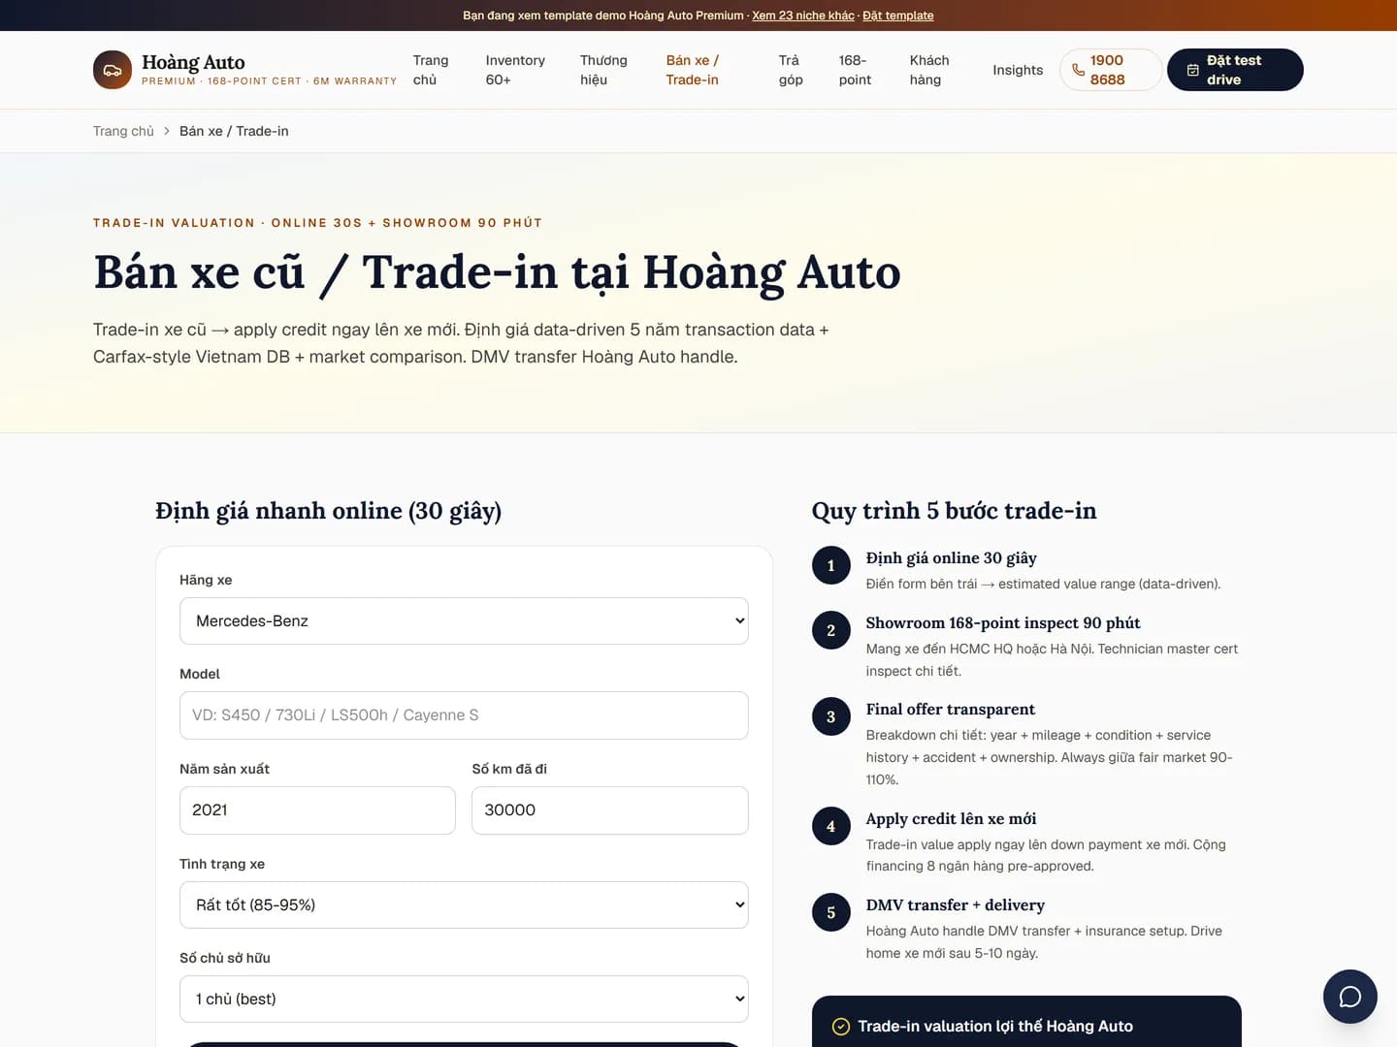Image resolution: width=1397 pixels, height=1047 pixels.
Task: Open the floating chat bubble icon
Action: (x=1349, y=997)
